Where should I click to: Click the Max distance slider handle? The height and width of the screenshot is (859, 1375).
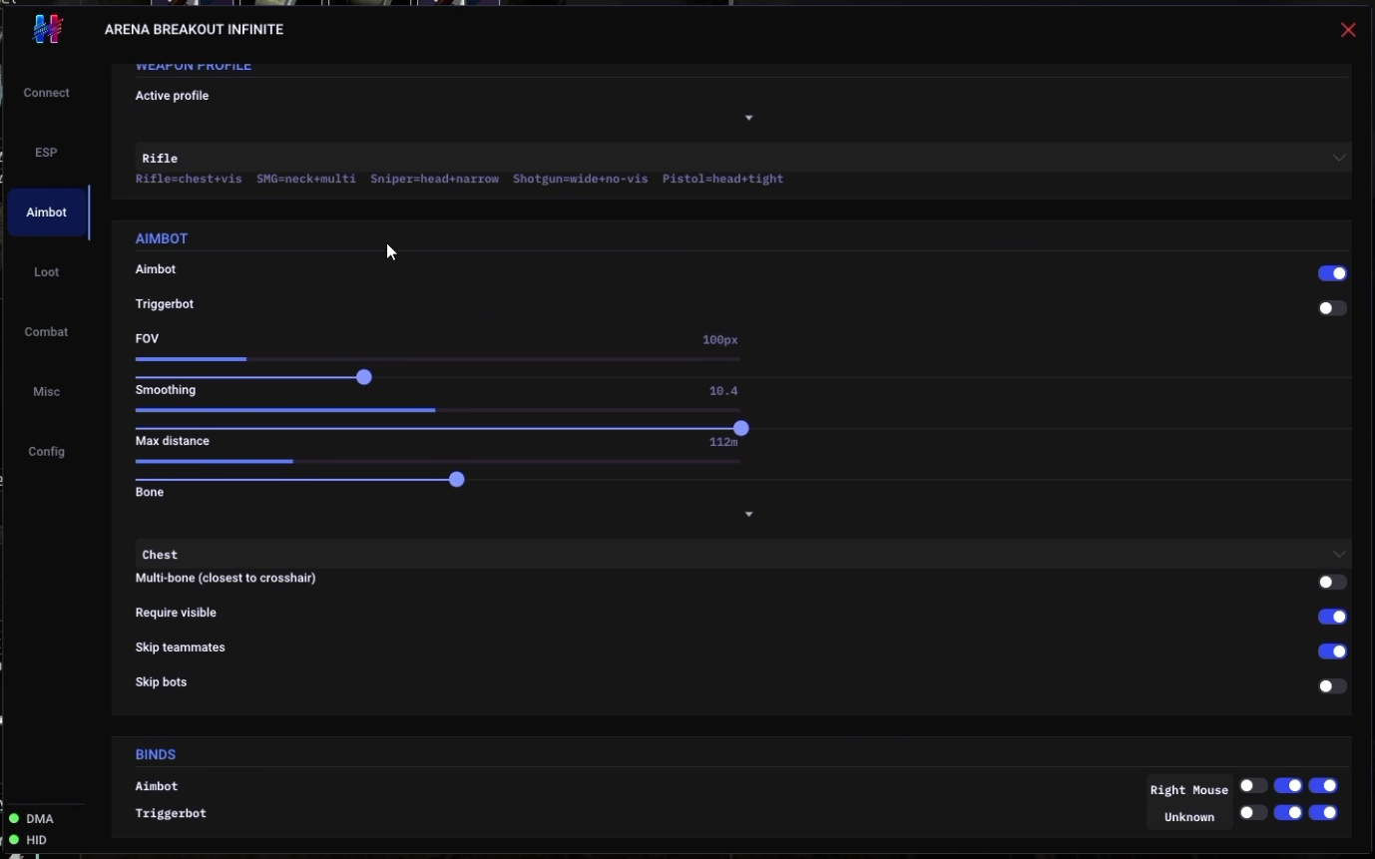click(457, 480)
